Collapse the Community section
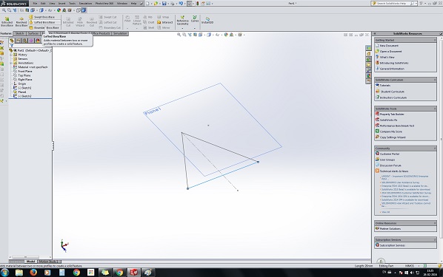 point(435,148)
